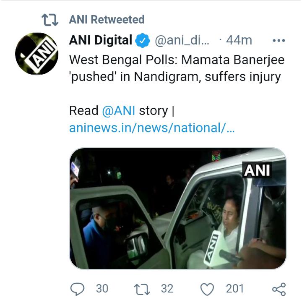The height and width of the screenshot is (303, 302).
Task: Click the reply speech bubble icon
Action: pyautogui.click(x=76, y=289)
